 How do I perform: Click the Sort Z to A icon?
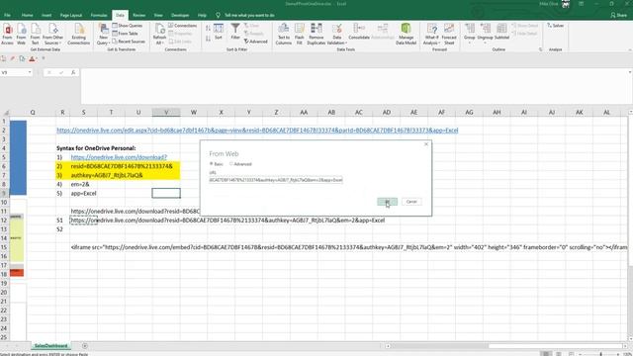click(x=208, y=39)
